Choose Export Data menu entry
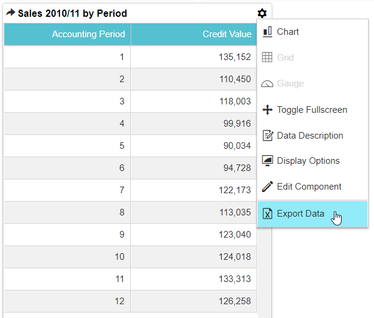This screenshot has height=318, width=374. tap(312, 214)
